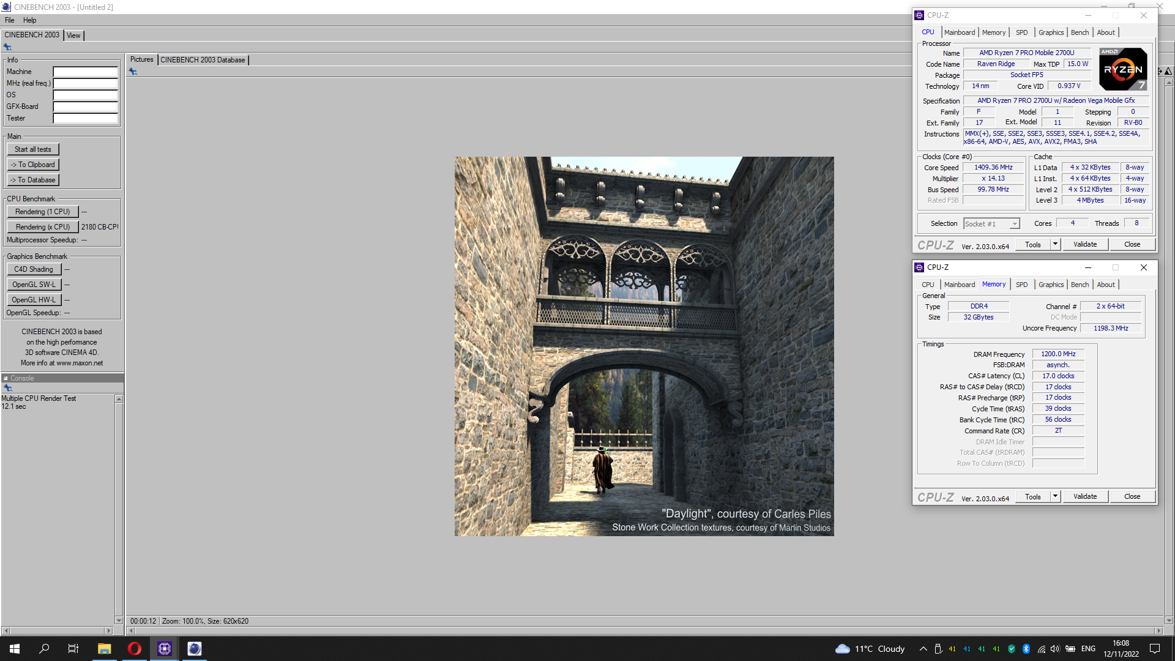The width and height of the screenshot is (1175, 661).
Task: Run Rendering (x CPU) benchmark
Action: coord(43,227)
